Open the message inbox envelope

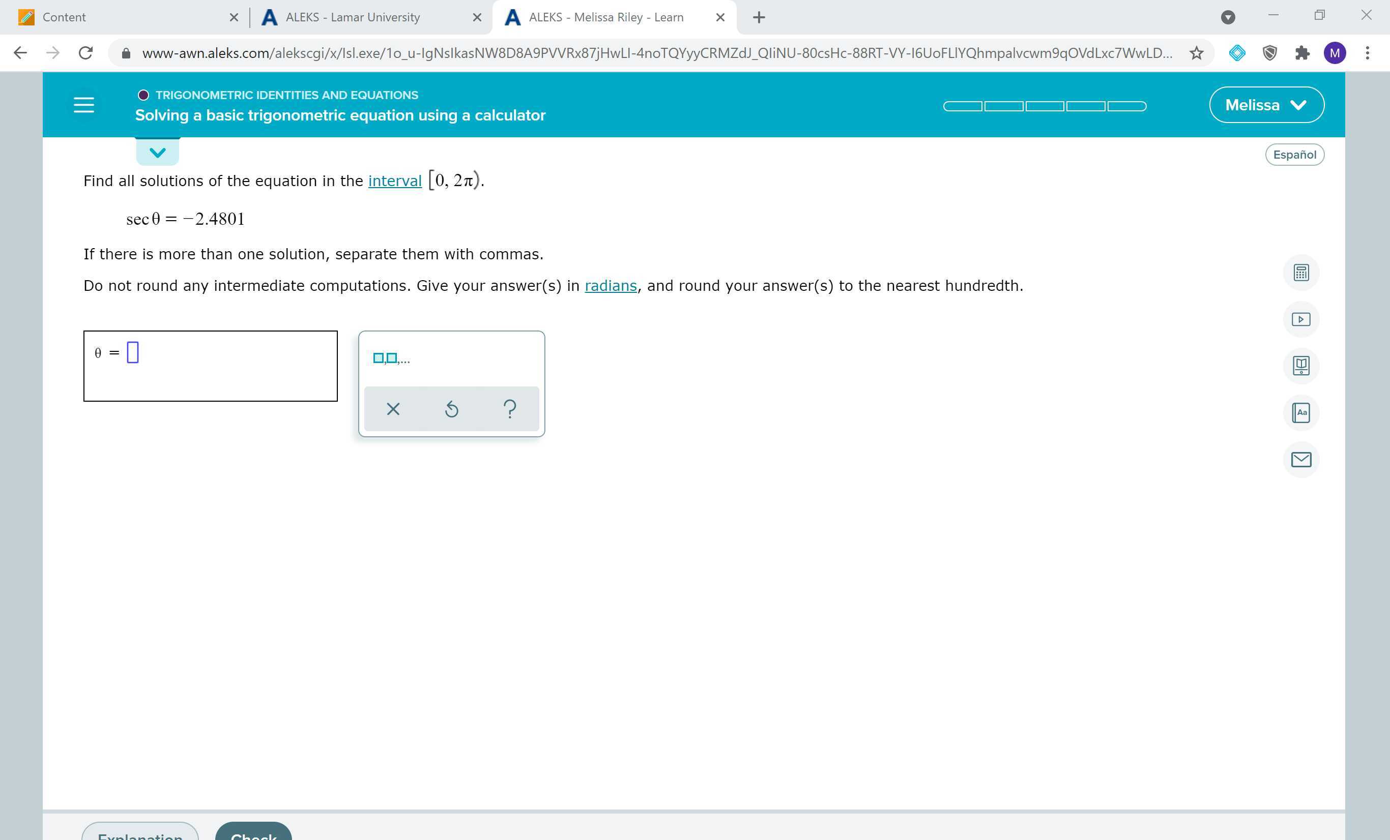[1301, 460]
